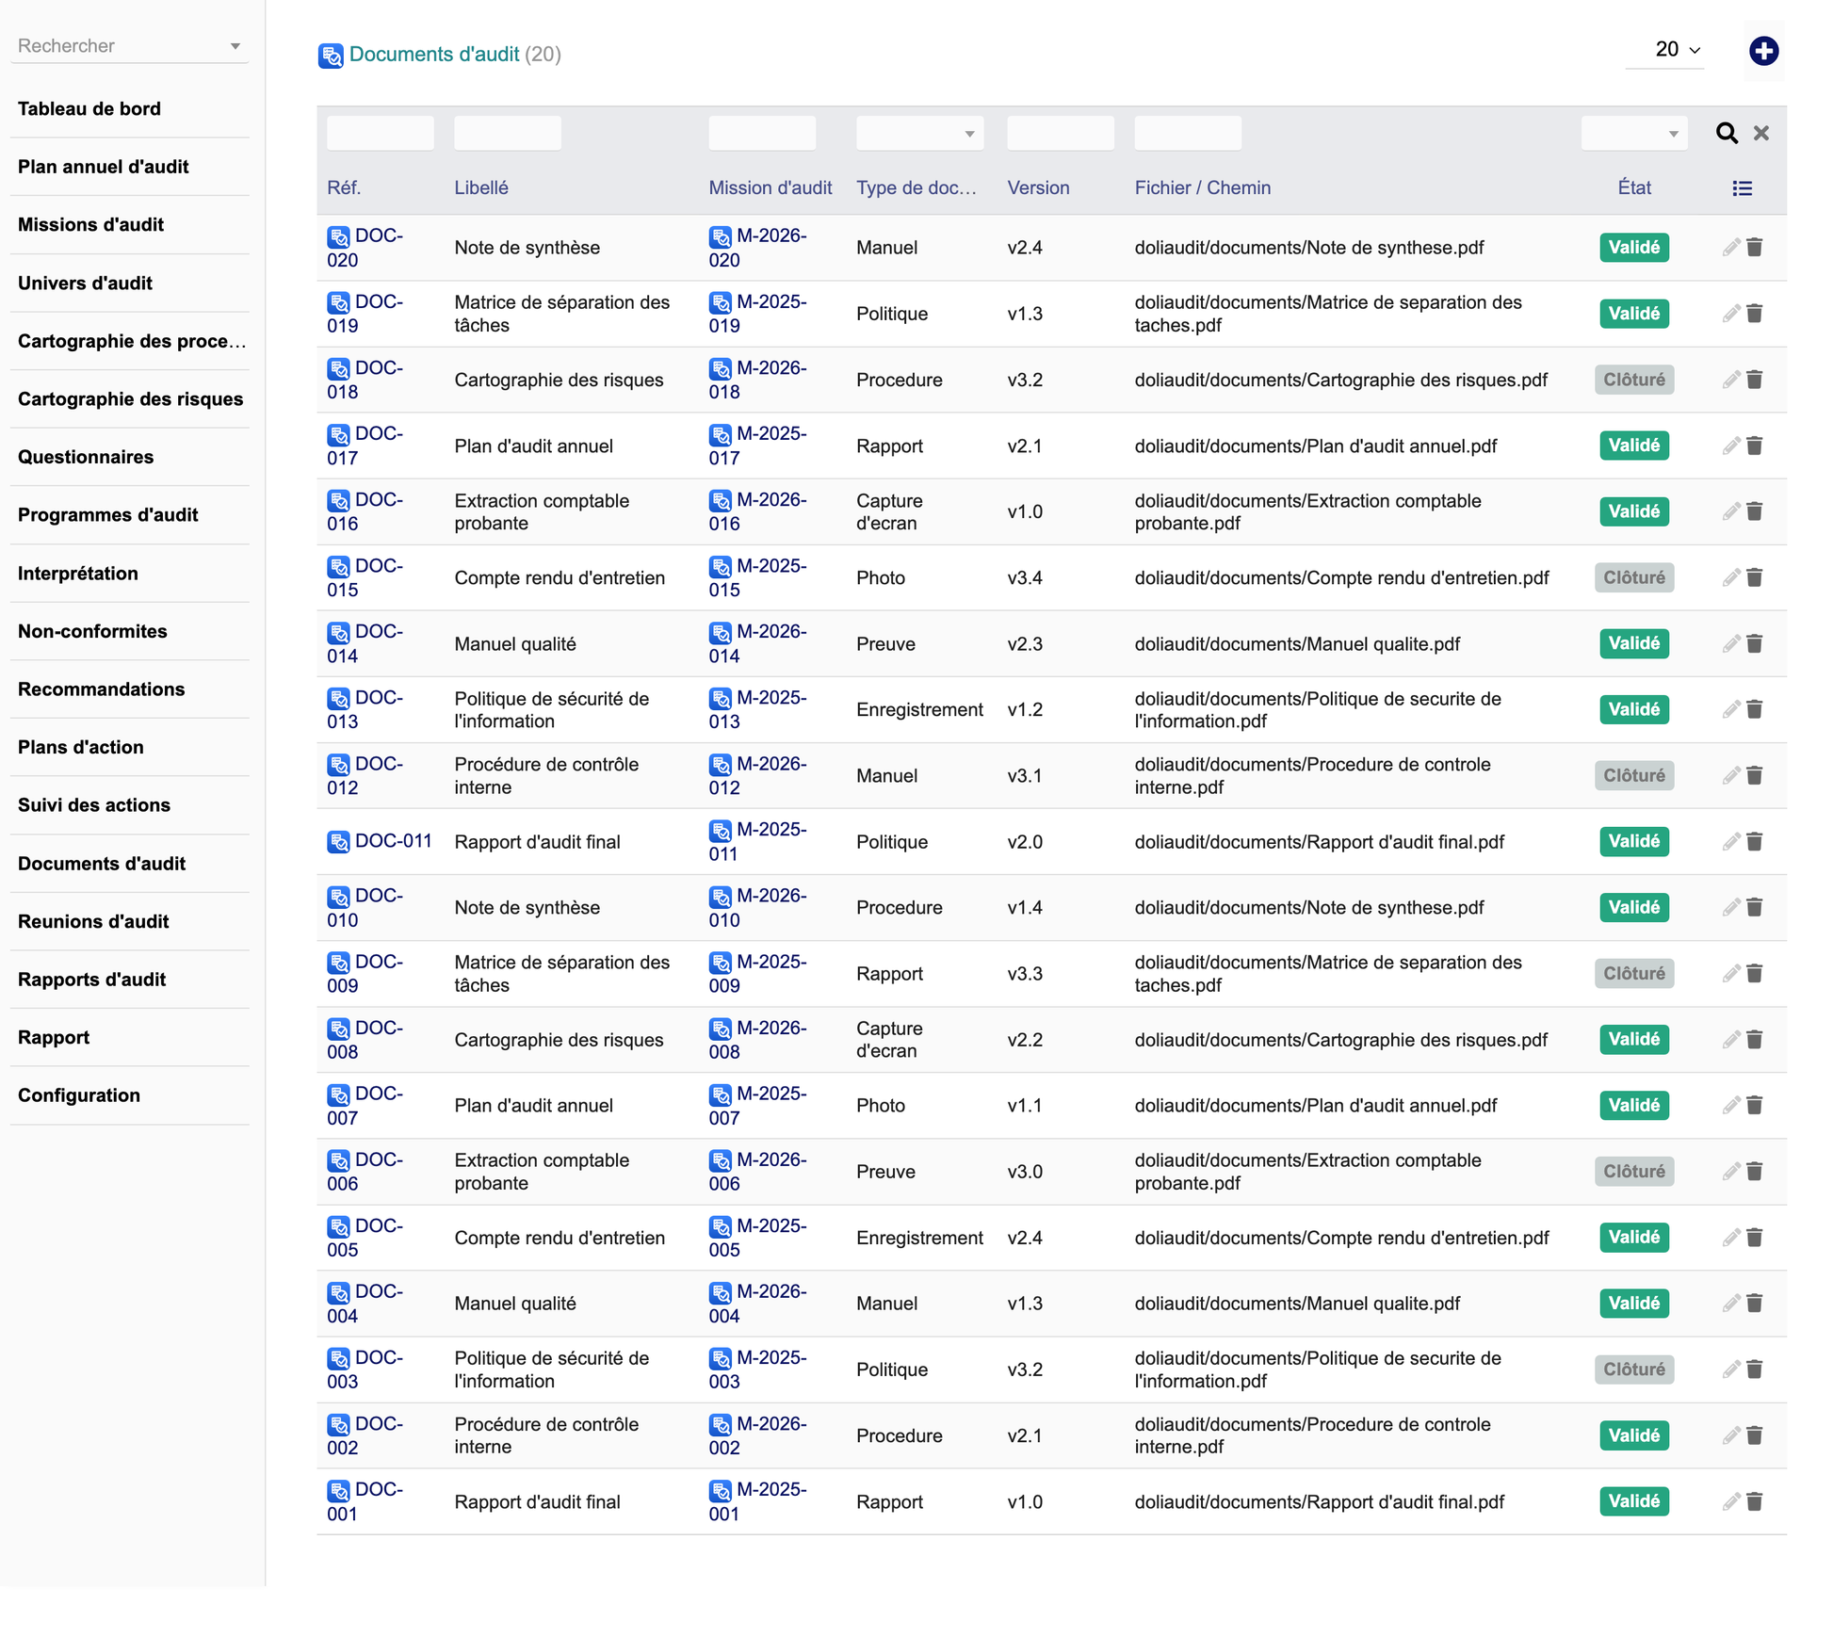Click the edit pencil for DOC-005 row
Image resolution: width=1833 pixels, height=1637 pixels.
(x=1730, y=1238)
